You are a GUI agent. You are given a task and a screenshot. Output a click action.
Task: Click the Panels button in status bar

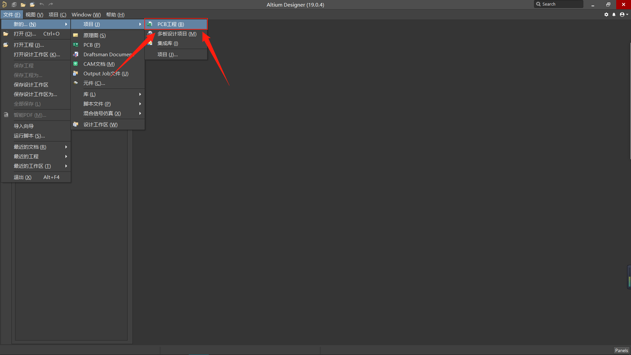(621, 350)
